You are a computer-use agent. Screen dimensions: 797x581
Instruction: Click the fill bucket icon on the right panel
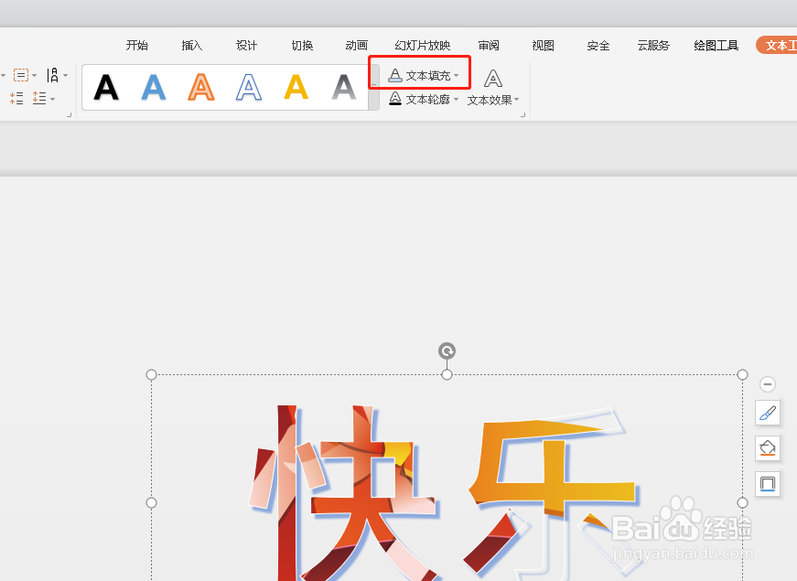pyautogui.click(x=767, y=448)
